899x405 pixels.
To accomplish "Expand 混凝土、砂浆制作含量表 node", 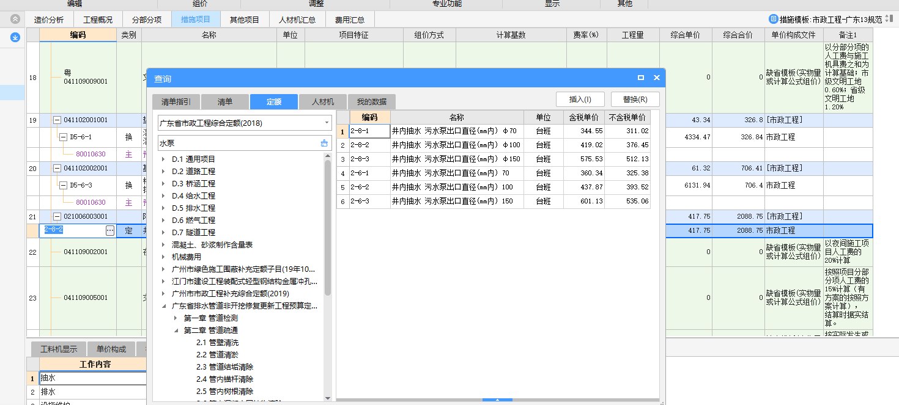I will click(163, 244).
